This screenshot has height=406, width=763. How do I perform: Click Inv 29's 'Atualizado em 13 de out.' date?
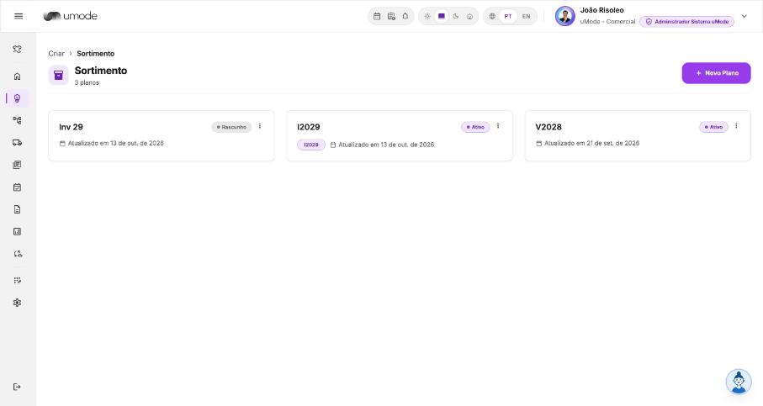tap(116, 144)
